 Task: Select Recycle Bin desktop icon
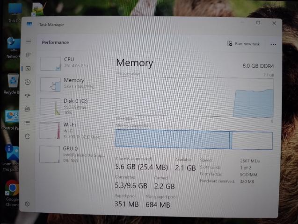pyautogui.click(x=12, y=84)
